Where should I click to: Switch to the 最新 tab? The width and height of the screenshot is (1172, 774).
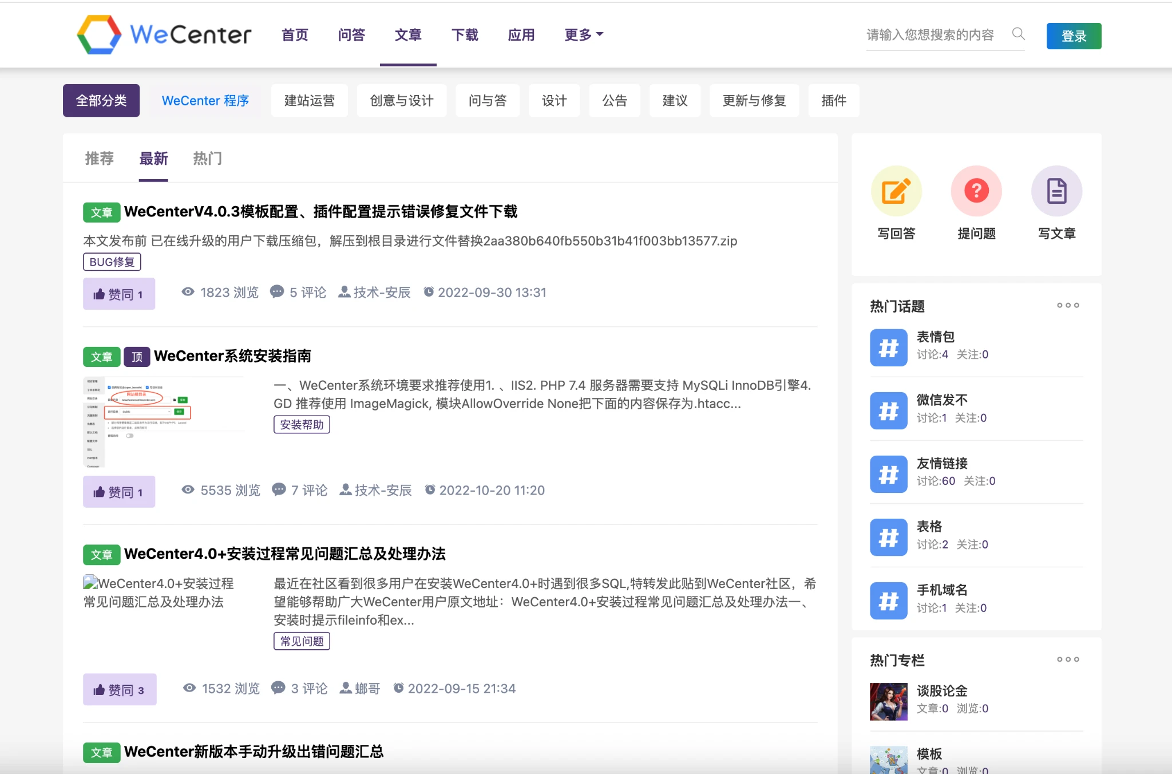153,159
